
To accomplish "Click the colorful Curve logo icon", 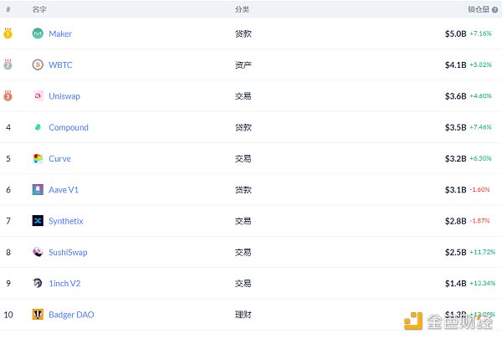I will tap(38, 158).
